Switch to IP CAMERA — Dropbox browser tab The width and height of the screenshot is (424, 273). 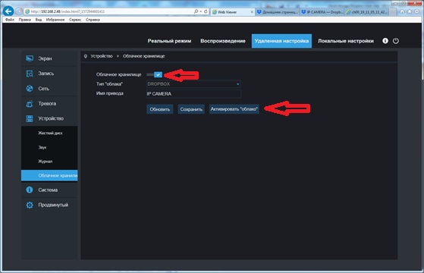coord(322,12)
